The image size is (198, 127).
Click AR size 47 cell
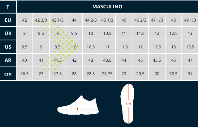click(190, 60)
